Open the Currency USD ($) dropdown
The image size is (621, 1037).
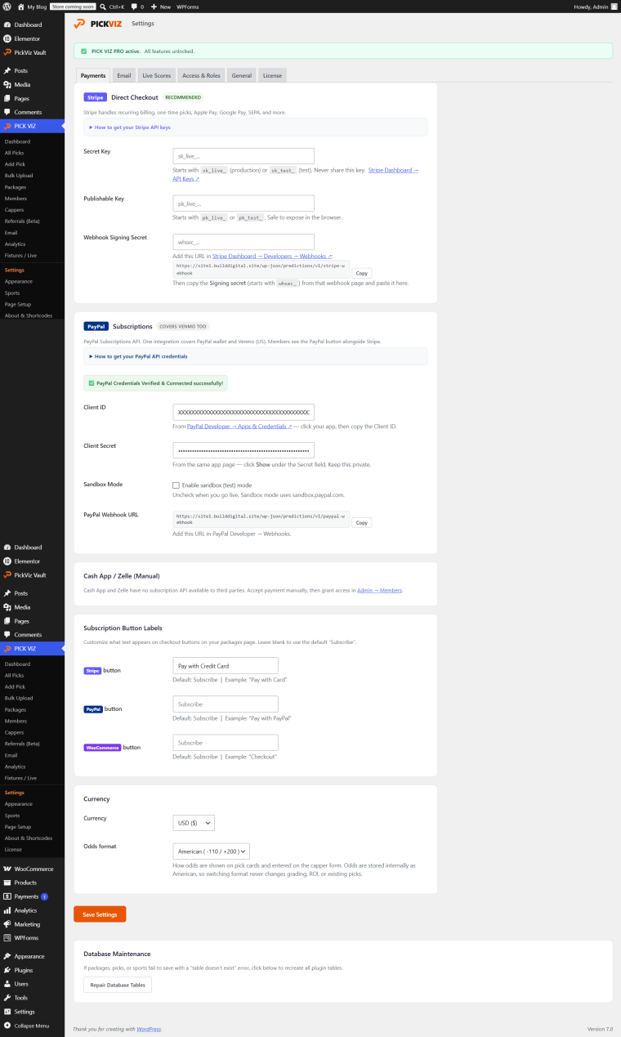tap(194, 823)
